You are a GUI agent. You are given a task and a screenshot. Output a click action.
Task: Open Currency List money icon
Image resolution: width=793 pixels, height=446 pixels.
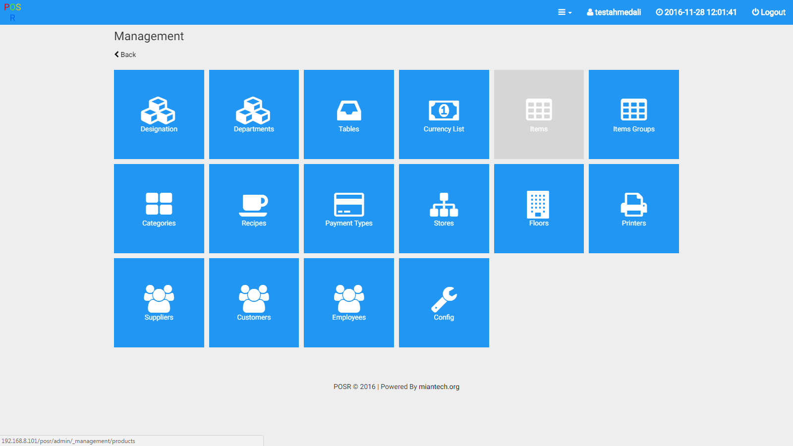[444, 114]
